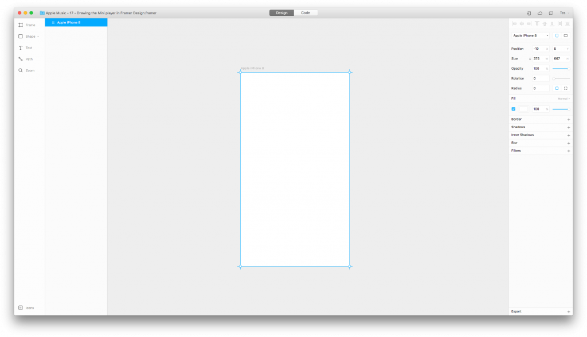Open the Fill blend mode Normal dropdown
This screenshot has height=337, width=587.
click(x=564, y=98)
